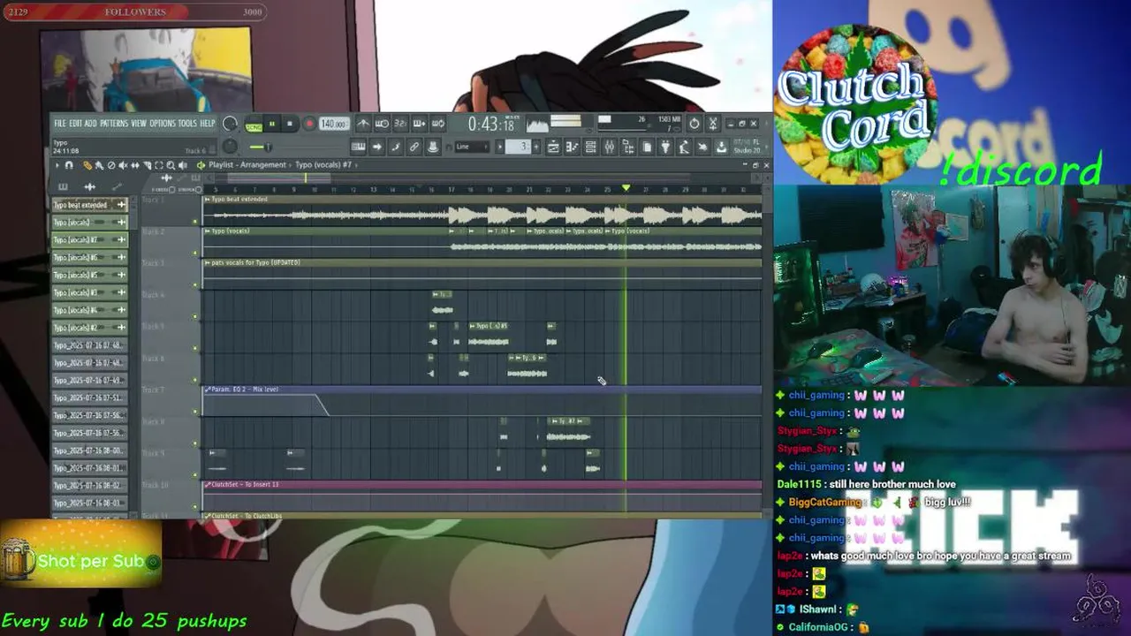Open the EDIT menu
1131x636 pixels.
coord(75,123)
